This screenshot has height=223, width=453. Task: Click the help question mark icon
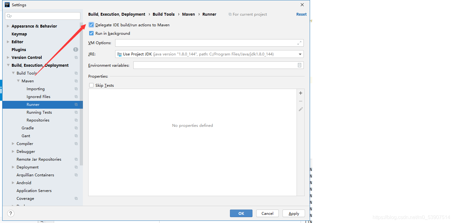11,213
